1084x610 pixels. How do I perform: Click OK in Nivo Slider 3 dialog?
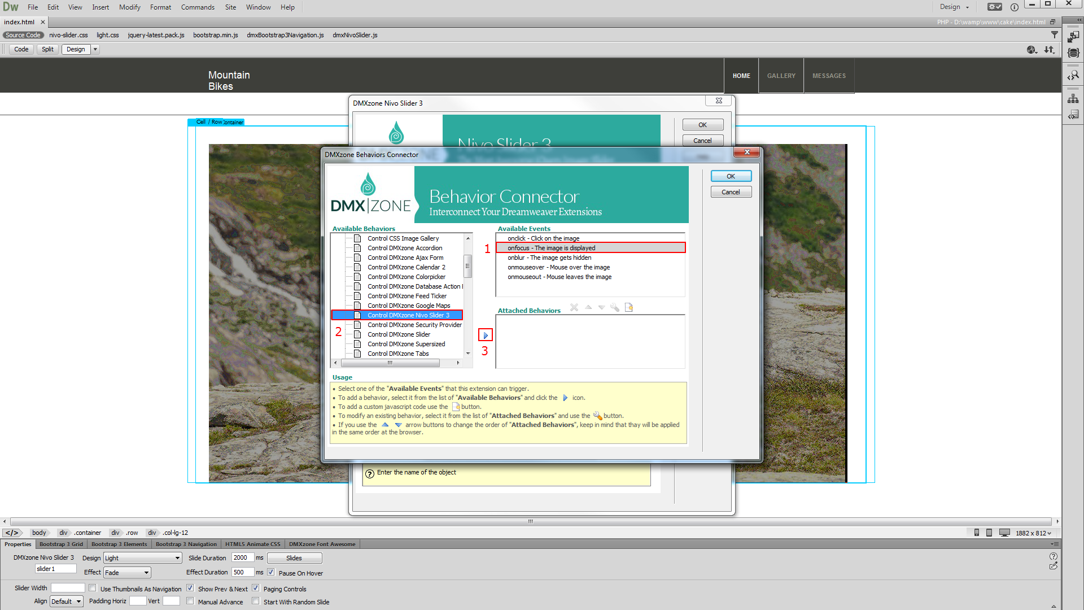click(702, 125)
